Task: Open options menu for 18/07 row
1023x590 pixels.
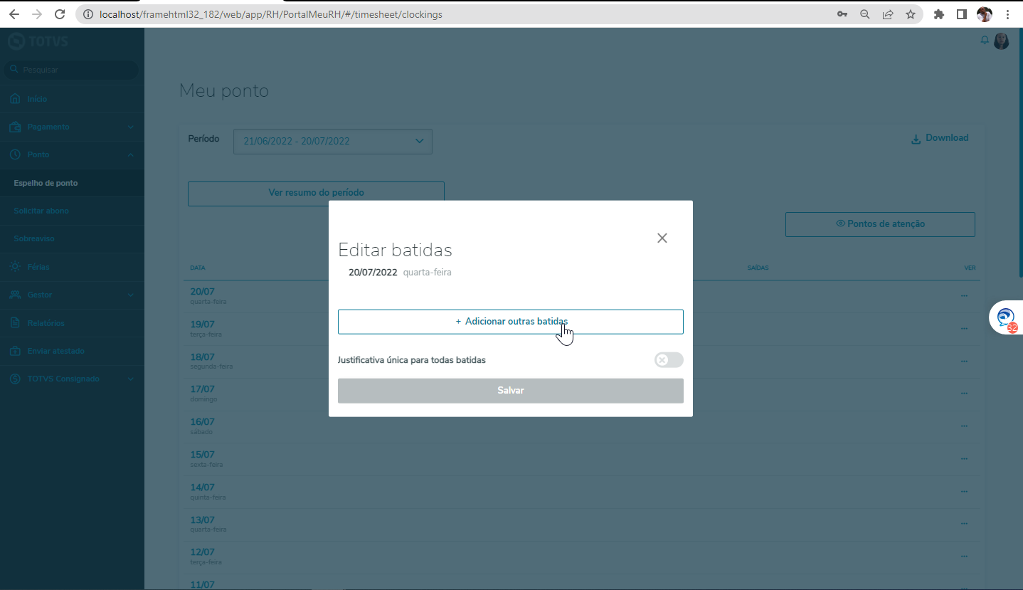Action: pyautogui.click(x=964, y=361)
